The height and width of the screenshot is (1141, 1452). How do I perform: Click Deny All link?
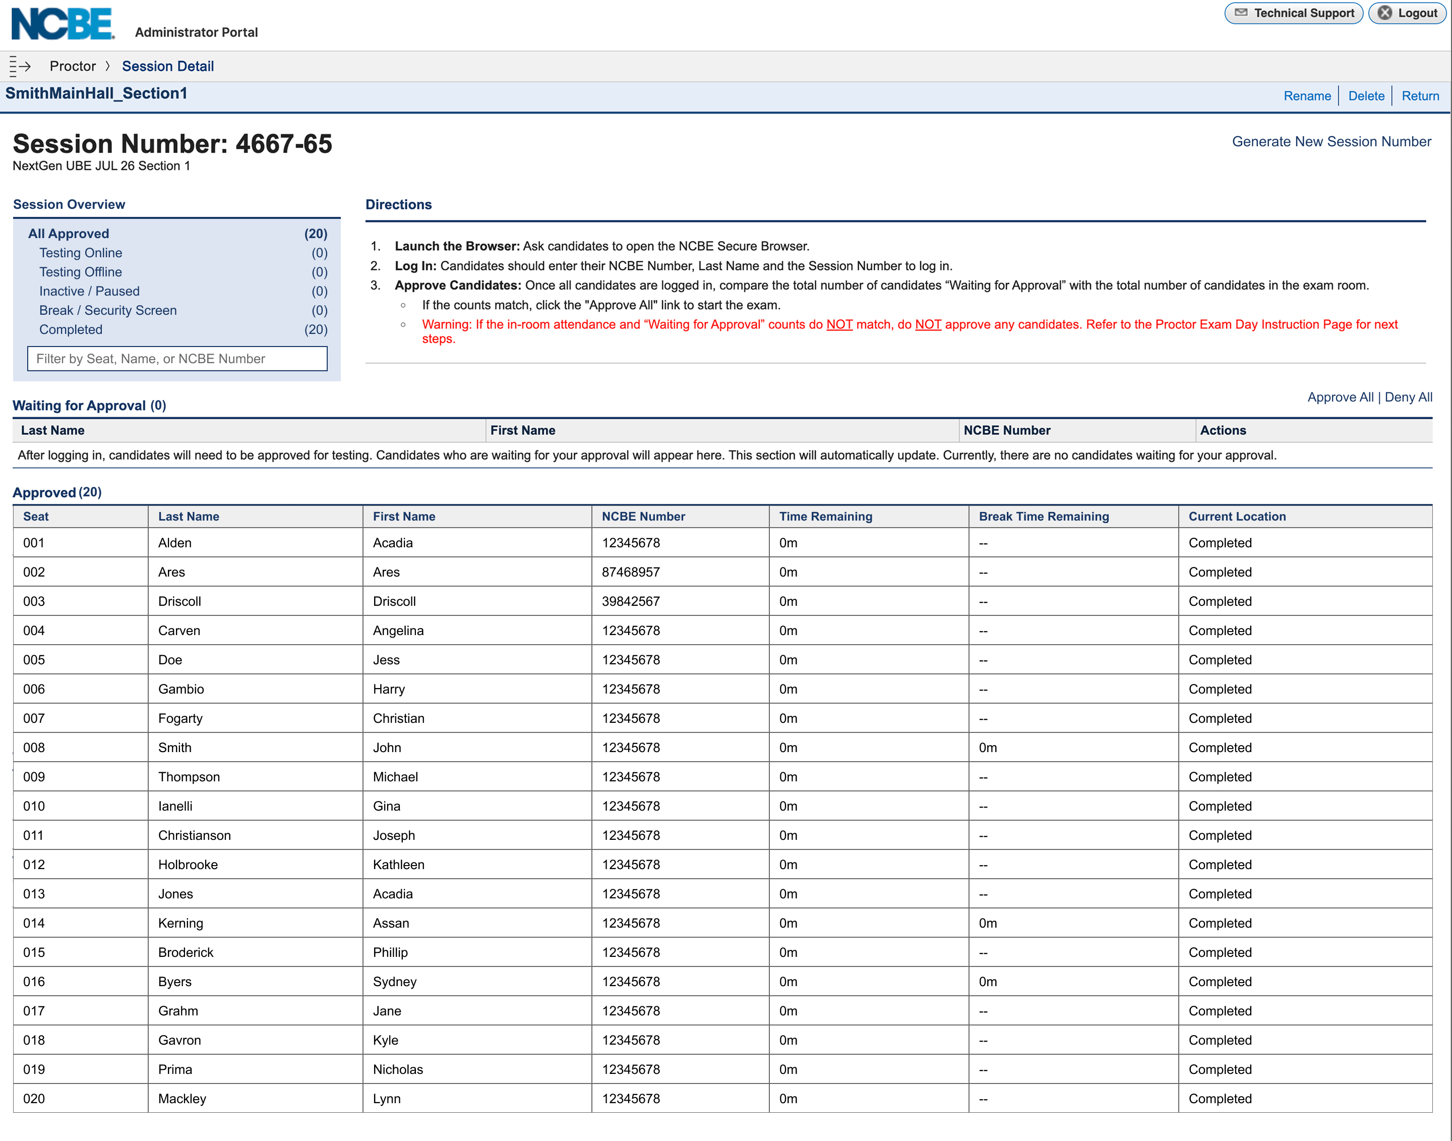[1409, 397]
